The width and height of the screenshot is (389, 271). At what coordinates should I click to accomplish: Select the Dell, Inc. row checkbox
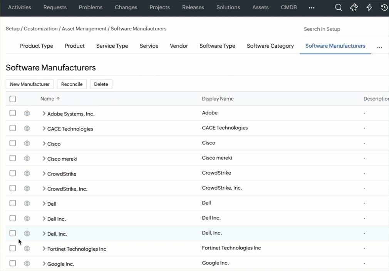[x=13, y=233]
